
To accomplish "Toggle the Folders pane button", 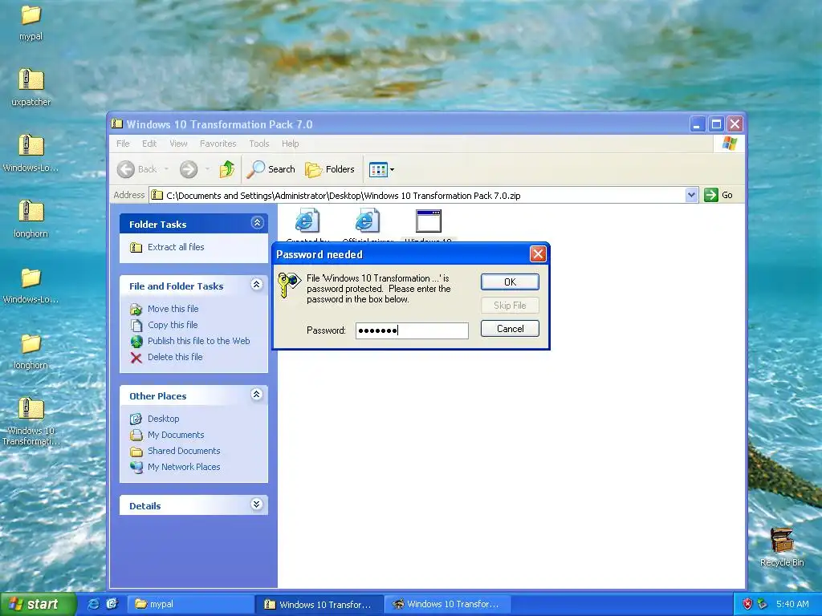I will click(330, 169).
